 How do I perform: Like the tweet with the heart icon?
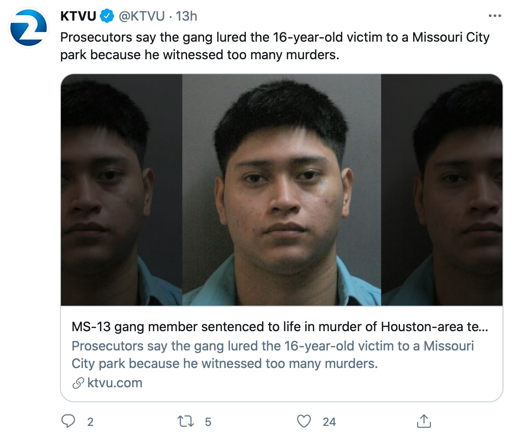(304, 422)
